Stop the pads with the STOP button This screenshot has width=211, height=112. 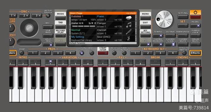(22, 53)
